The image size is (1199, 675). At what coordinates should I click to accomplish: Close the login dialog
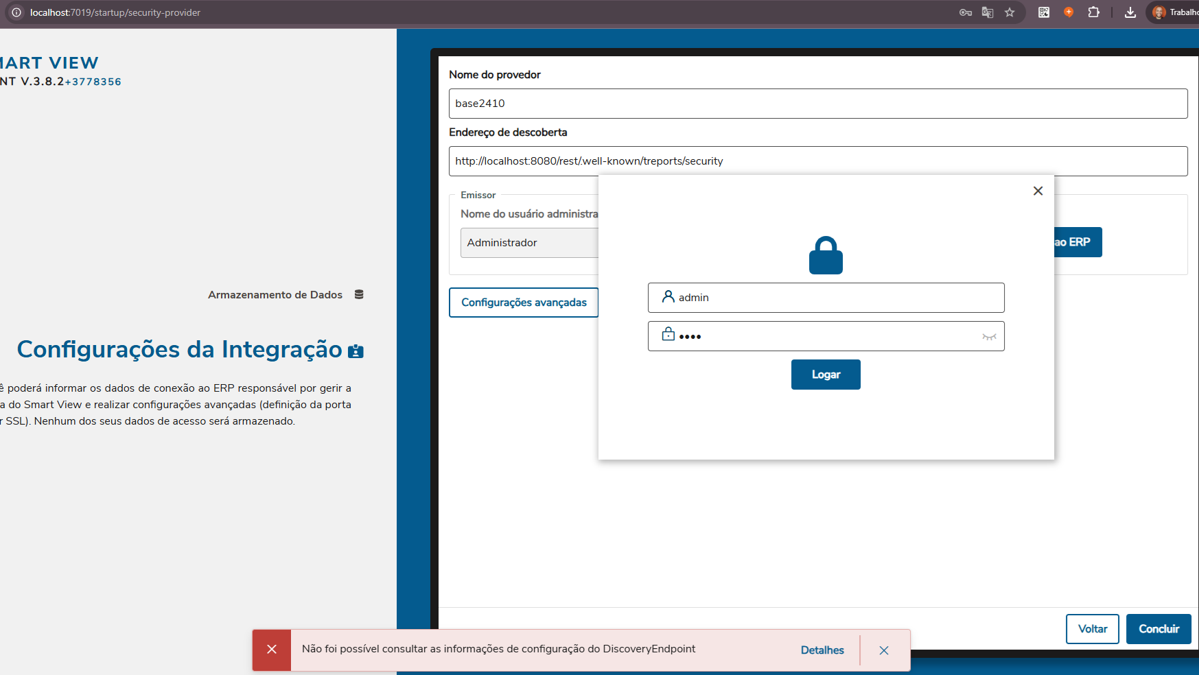1038,191
